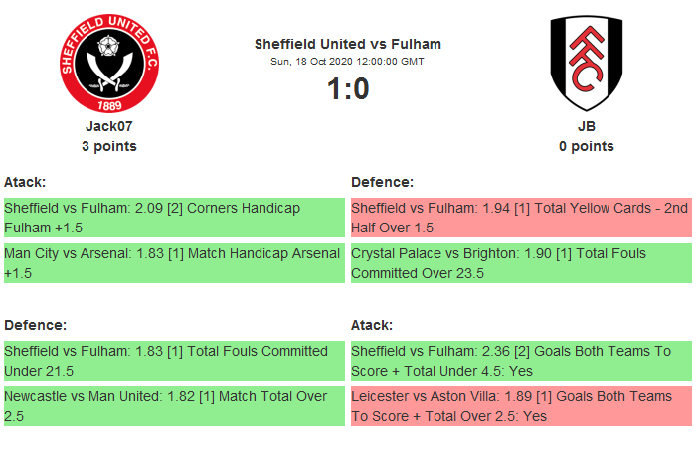Open the Sheffield United vs Fulham match title
This screenshot has width=696, height=457.
pos(348,44)
